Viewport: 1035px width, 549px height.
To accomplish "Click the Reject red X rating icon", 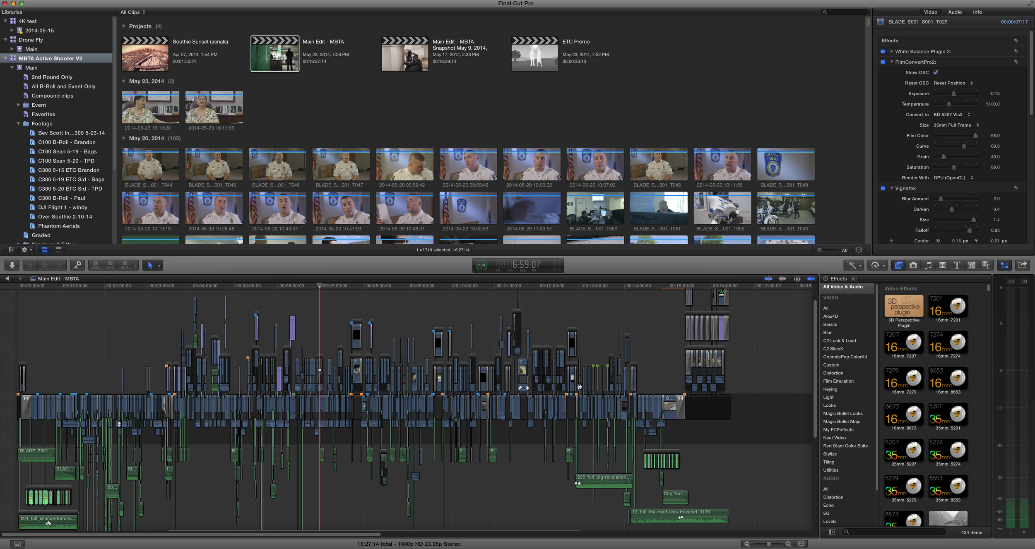I will [x=59, y=265].
